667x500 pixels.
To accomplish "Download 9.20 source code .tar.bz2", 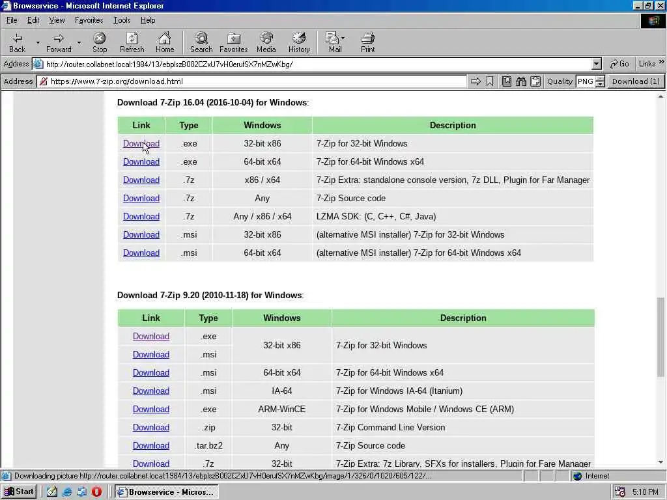I will coord(151,446).
